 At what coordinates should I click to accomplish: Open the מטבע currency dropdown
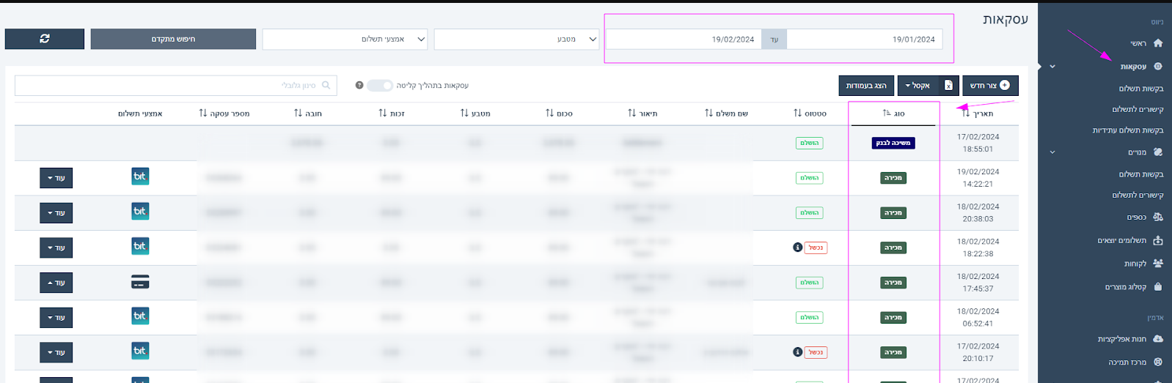(x=516, y=40)
